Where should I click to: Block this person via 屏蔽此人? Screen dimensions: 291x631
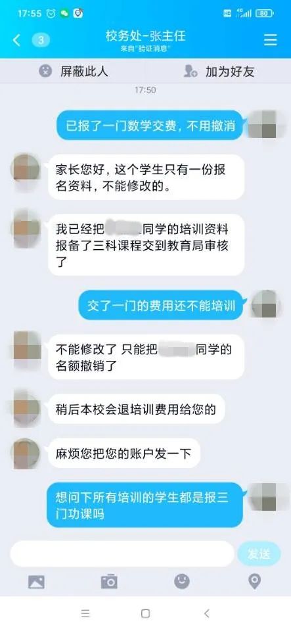[x=74, y=71]
